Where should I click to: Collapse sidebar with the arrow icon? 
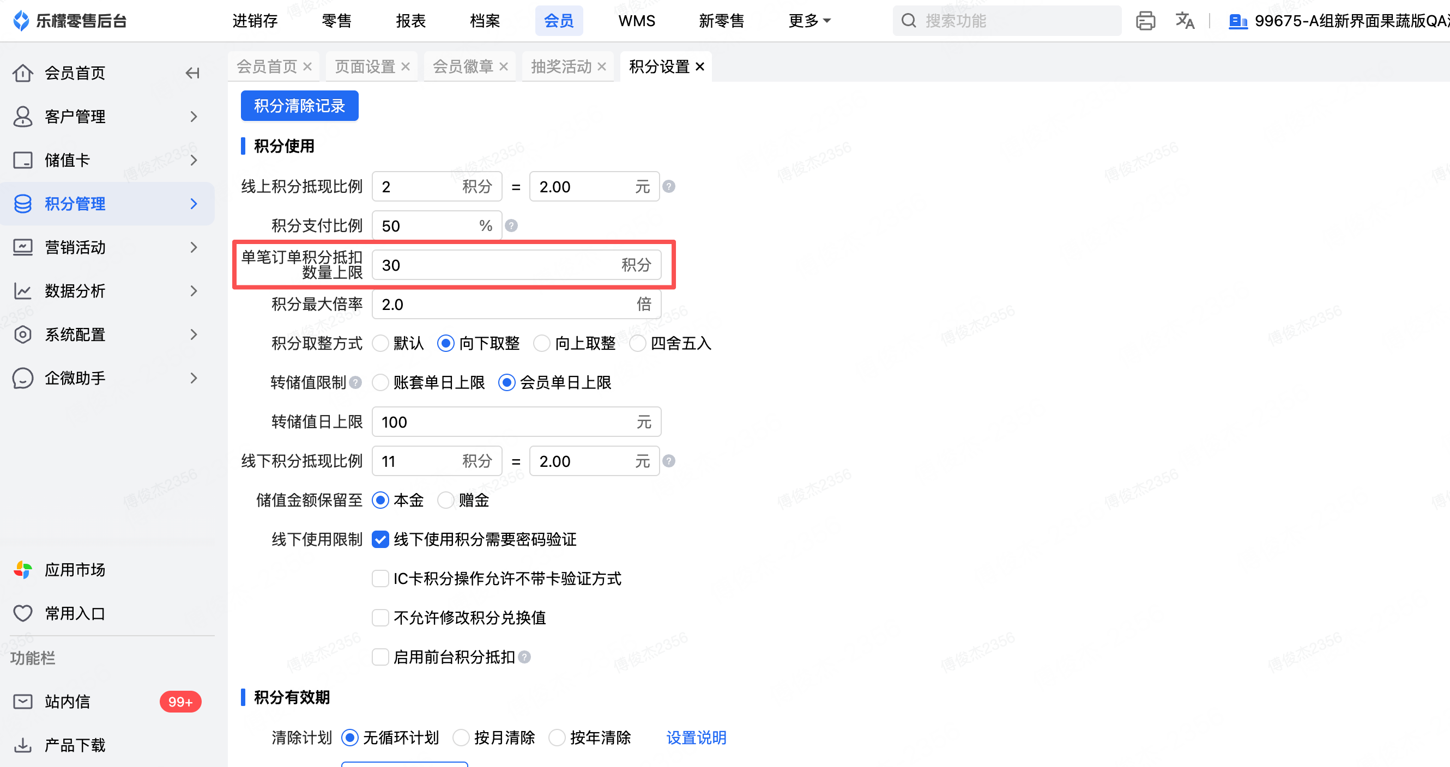(x=192, y=73)
